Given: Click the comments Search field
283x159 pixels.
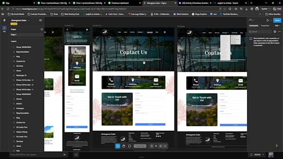Looking at the screenshot, I should coord(260,32).
